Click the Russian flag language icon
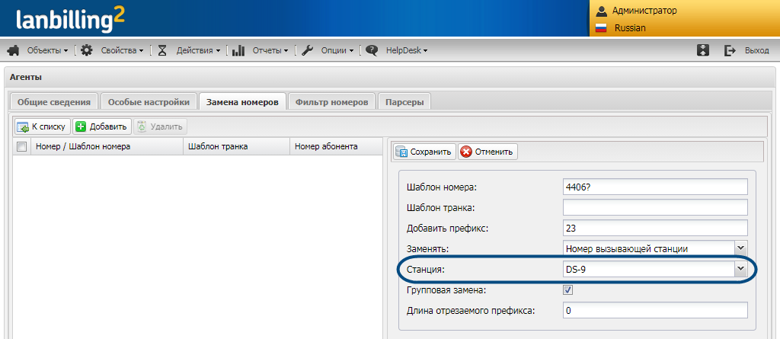This screenshot has height=339, width=780. pyautogui.click(x=601, y=27)
